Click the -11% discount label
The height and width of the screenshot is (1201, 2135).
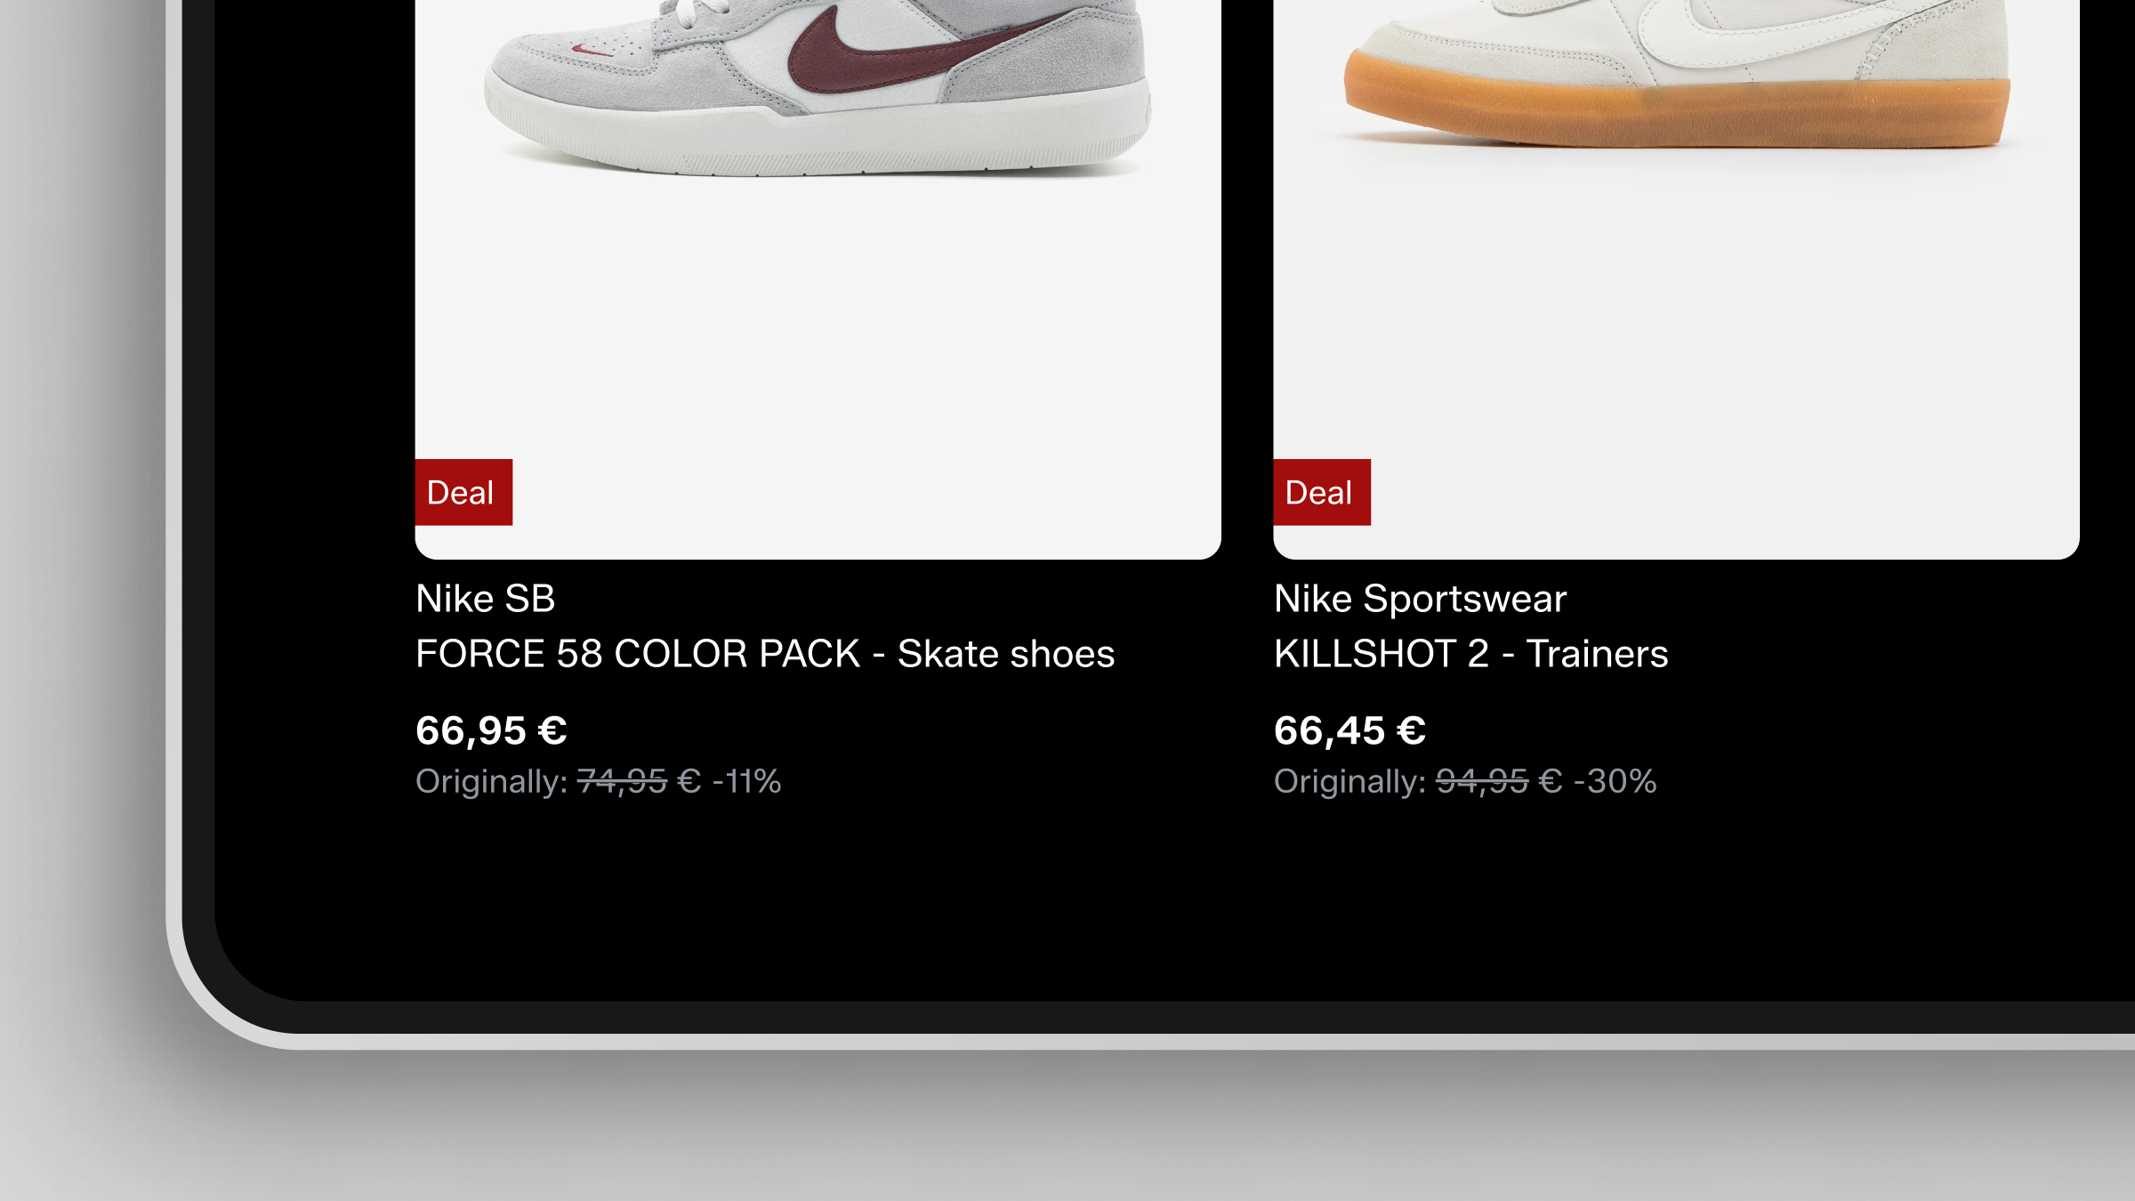(747, 782)
